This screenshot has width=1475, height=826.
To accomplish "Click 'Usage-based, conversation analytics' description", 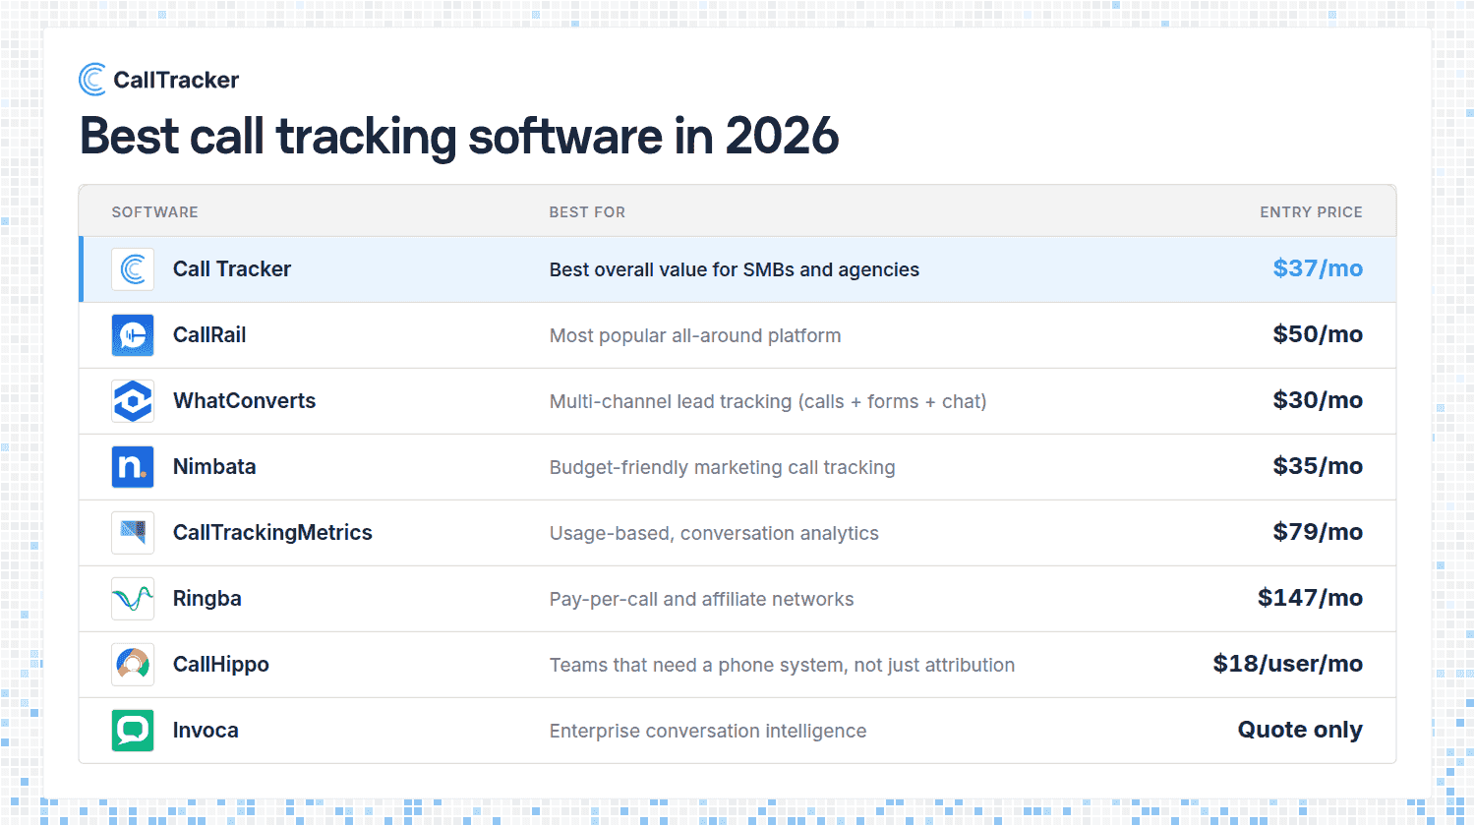I will [x=714, y=534].
